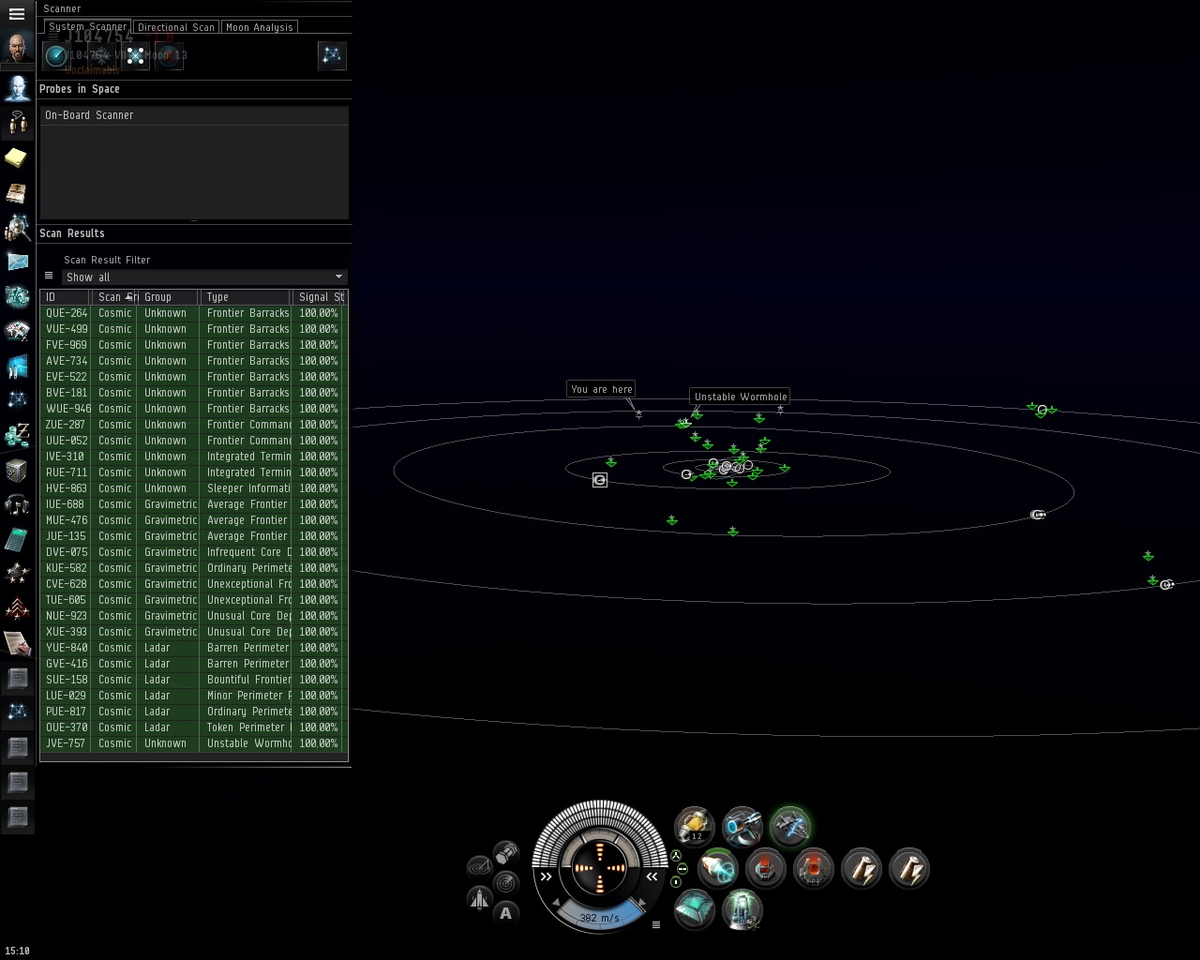This screenshot has width=1200, height=960.
Task: Click the « arrows on the speed gauge
Action: coord(652,877)
